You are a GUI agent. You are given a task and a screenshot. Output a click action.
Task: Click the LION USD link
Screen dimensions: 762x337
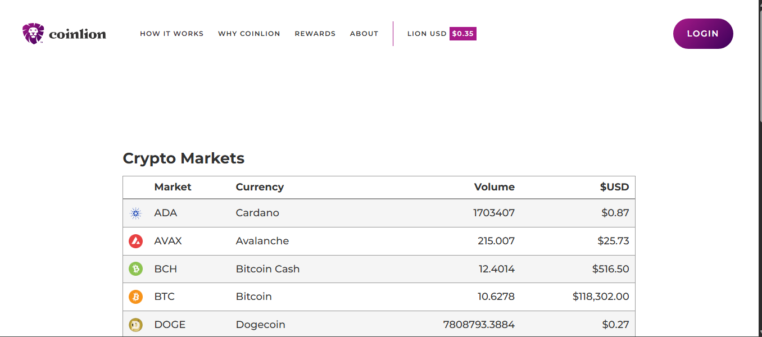click(427, 34)
